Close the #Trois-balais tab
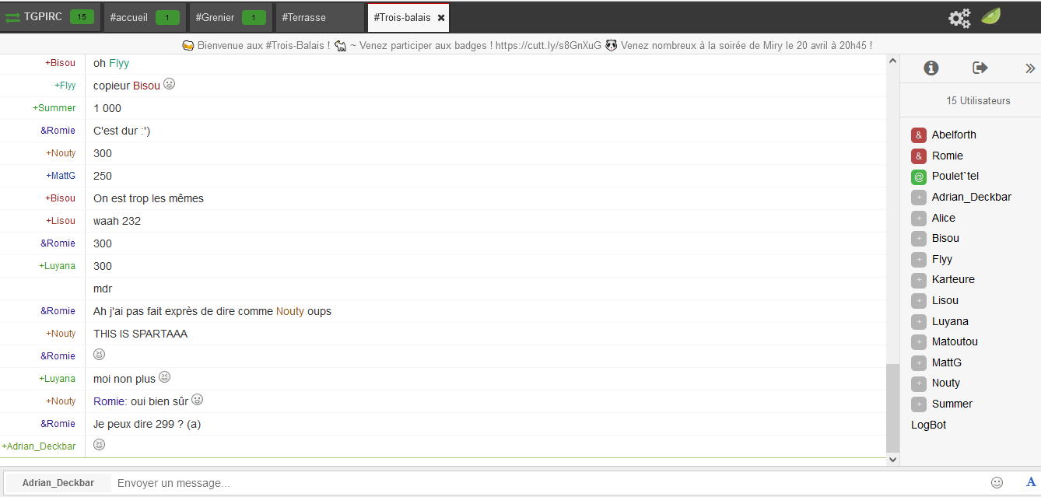Screen dimensions: 1041x497 441,17
